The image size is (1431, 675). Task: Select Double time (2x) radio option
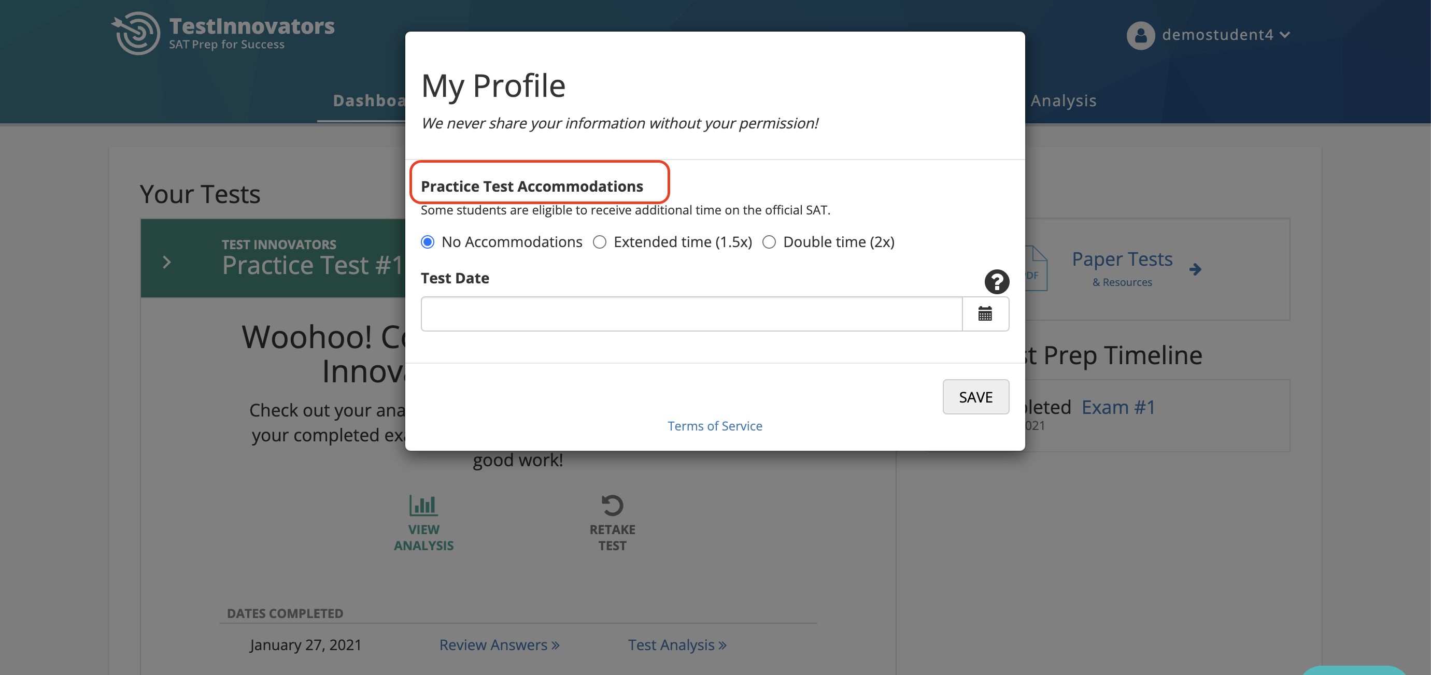769,242
